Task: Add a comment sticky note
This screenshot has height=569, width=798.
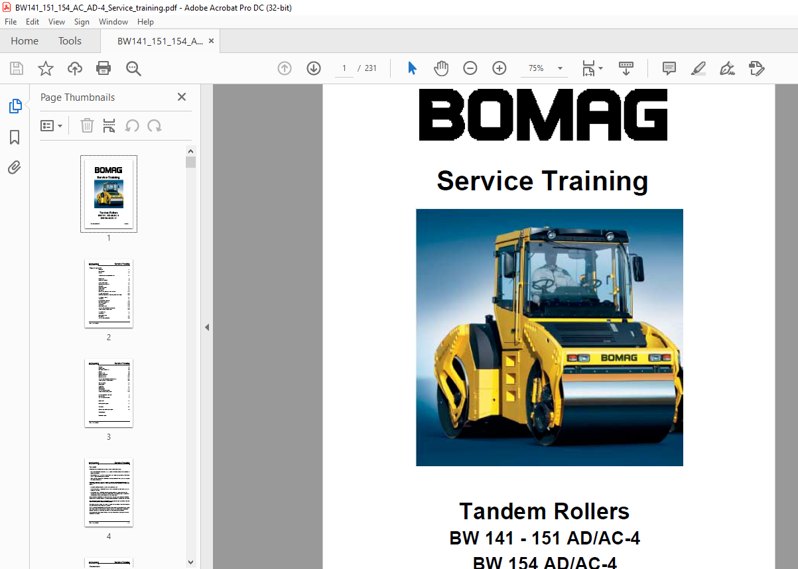Action: (669, 68)
